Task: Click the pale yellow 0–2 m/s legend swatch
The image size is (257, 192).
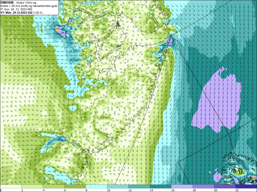Action: coord(11,186)
